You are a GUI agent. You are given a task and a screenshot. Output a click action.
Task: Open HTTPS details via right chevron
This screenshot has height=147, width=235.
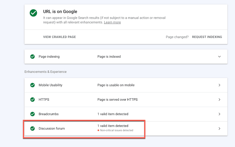[x=219, y=100]
